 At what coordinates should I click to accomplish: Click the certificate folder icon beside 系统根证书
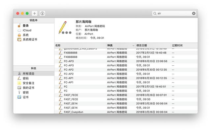coord(19,39)
